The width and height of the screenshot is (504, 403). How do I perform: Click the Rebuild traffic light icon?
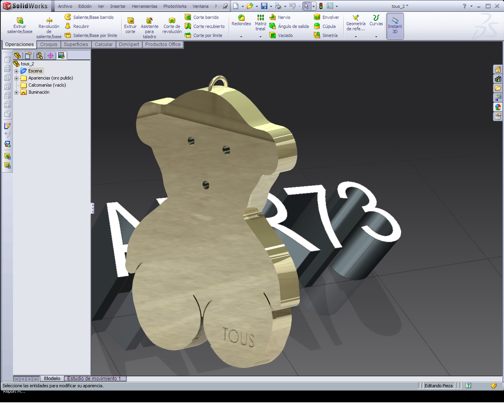point(321,6)
